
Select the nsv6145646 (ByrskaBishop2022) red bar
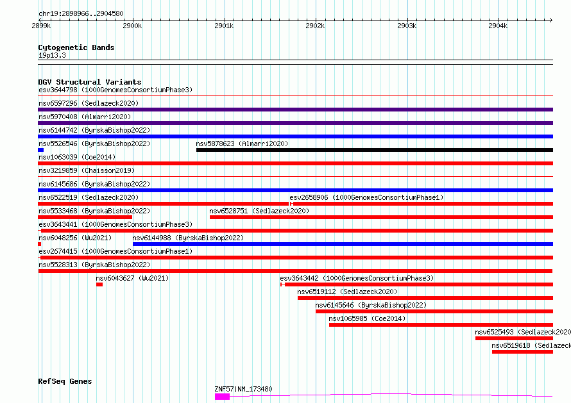coord(434,311)
